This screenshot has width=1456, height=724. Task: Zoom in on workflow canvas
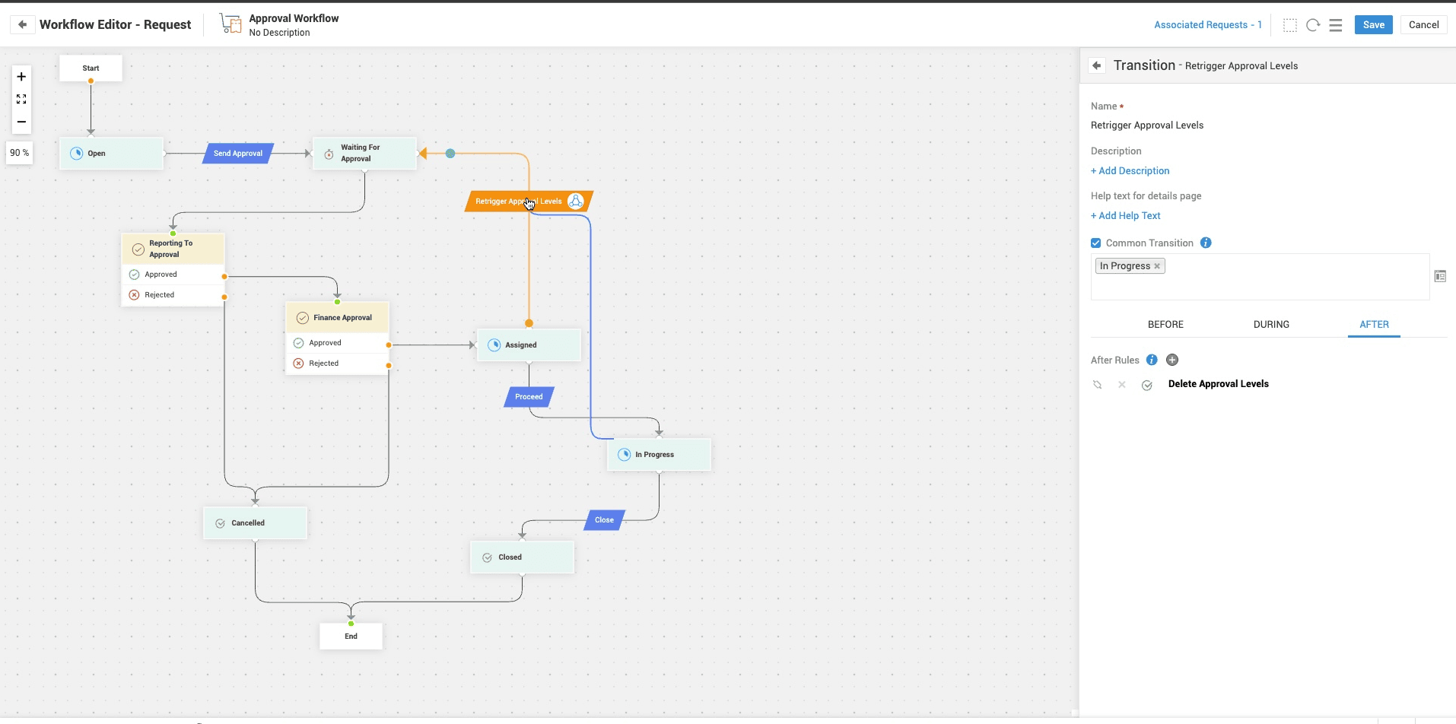pyautogui.click(x=21, y=77)
